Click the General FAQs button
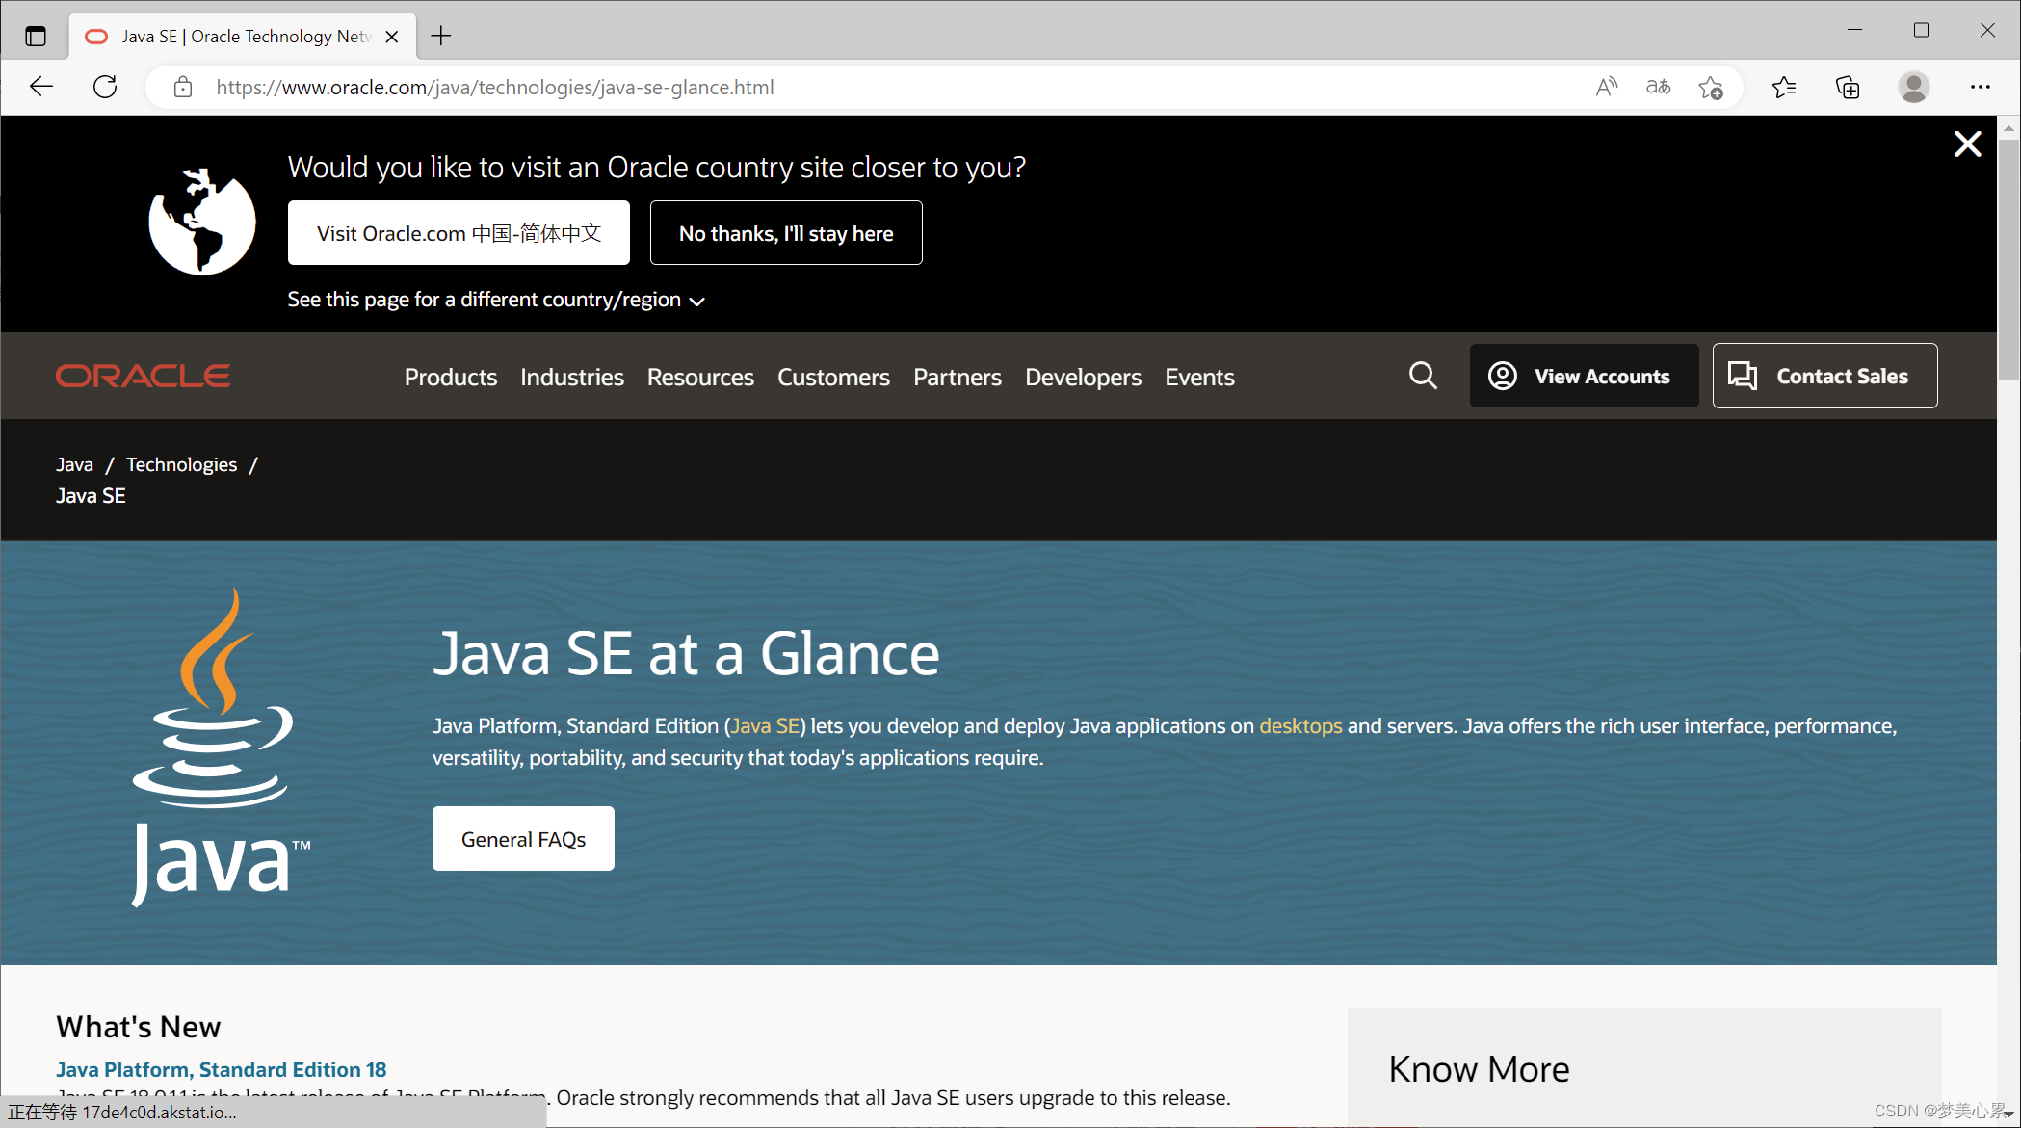2021x1128 pixels. pyautogui.click(x=523, y=839)
